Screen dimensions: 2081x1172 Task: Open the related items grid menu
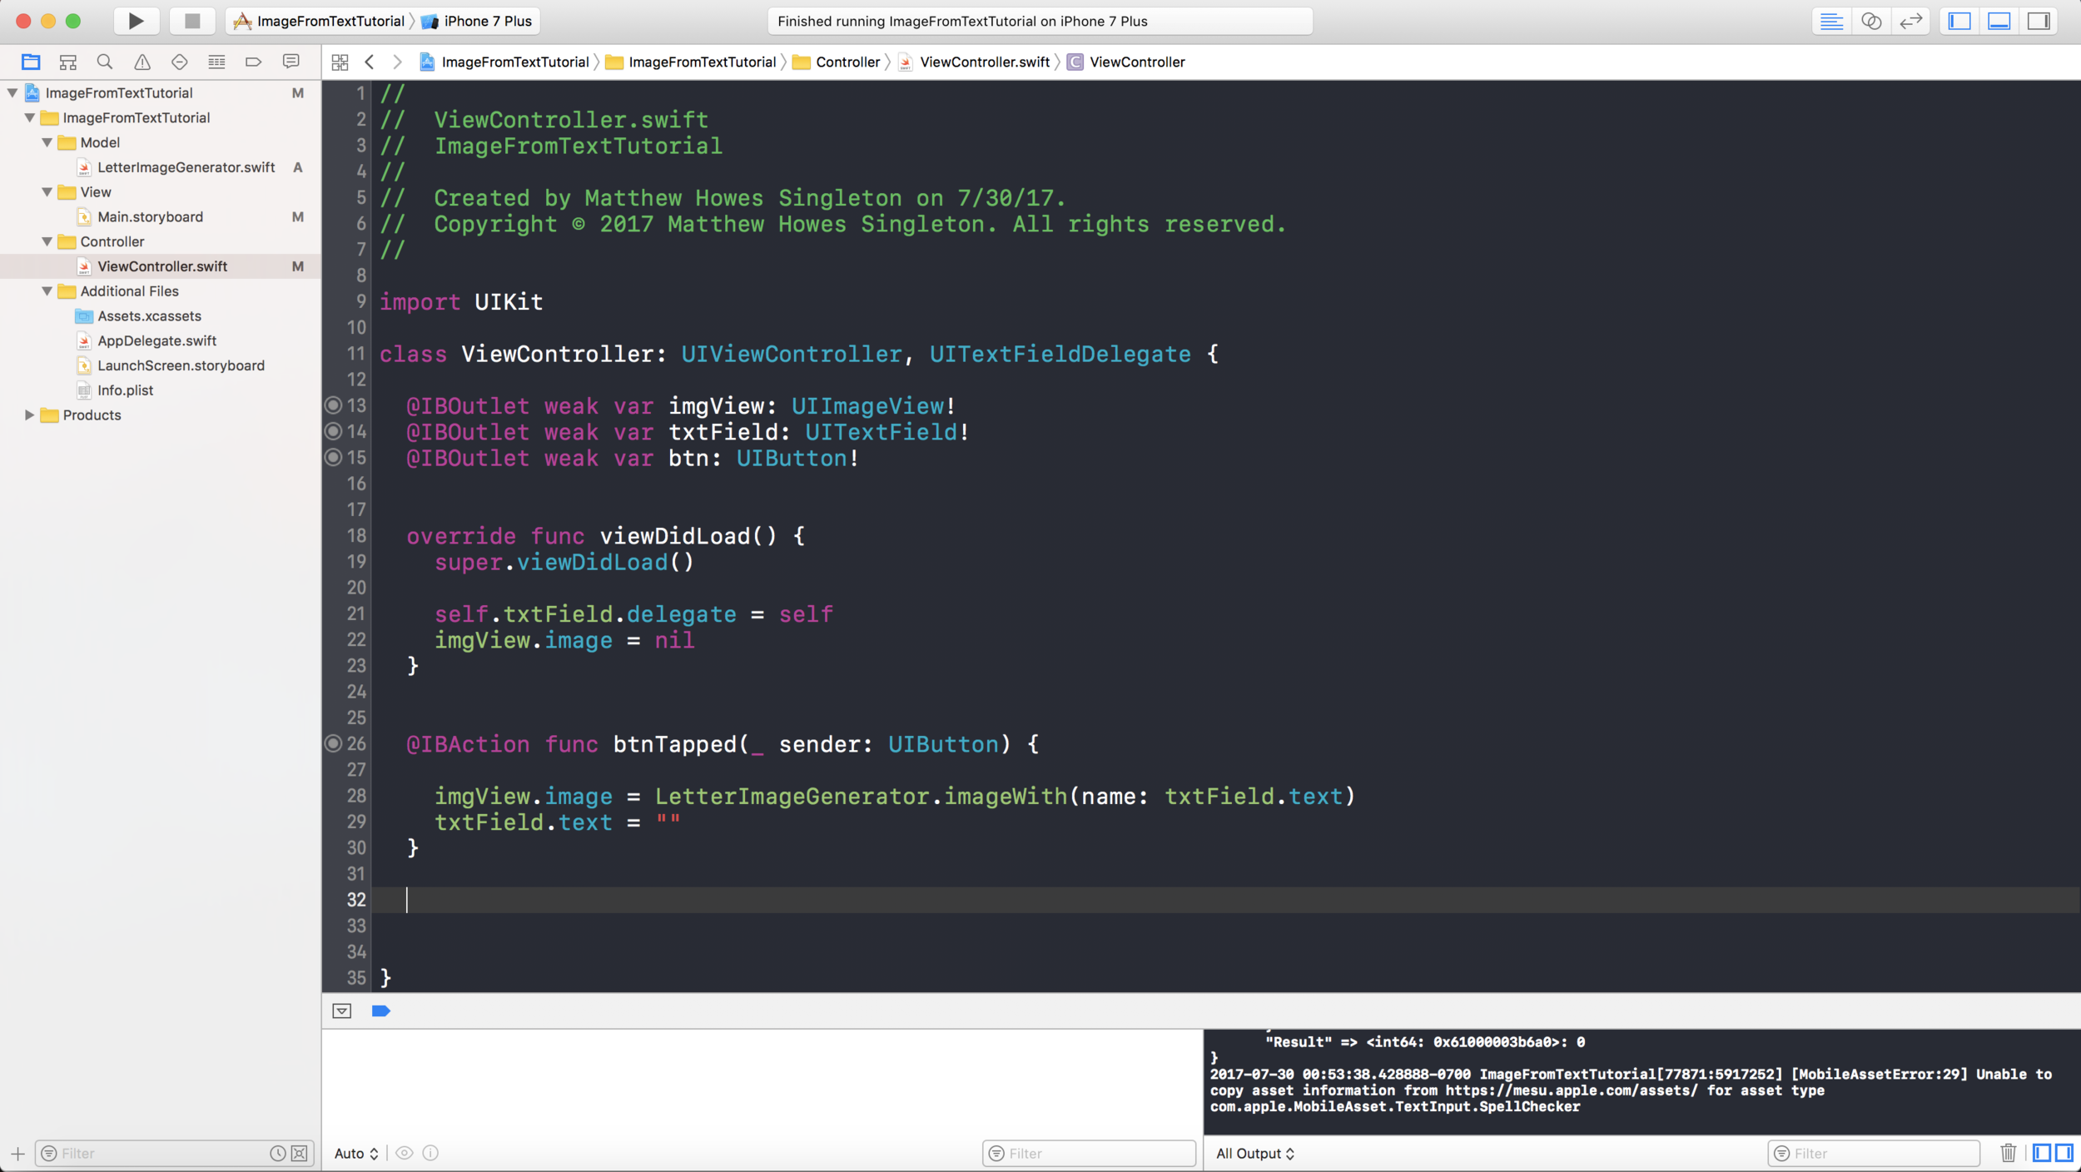tap(340, 62)
